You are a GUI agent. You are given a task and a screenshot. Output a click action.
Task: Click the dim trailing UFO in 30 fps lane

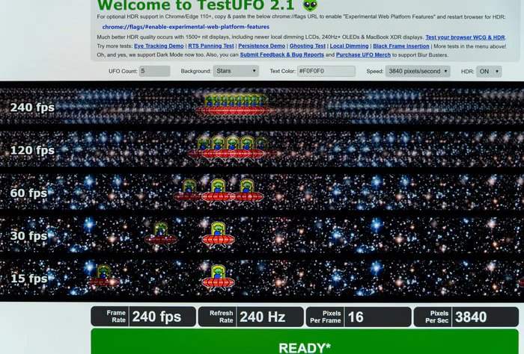[161, 235]
